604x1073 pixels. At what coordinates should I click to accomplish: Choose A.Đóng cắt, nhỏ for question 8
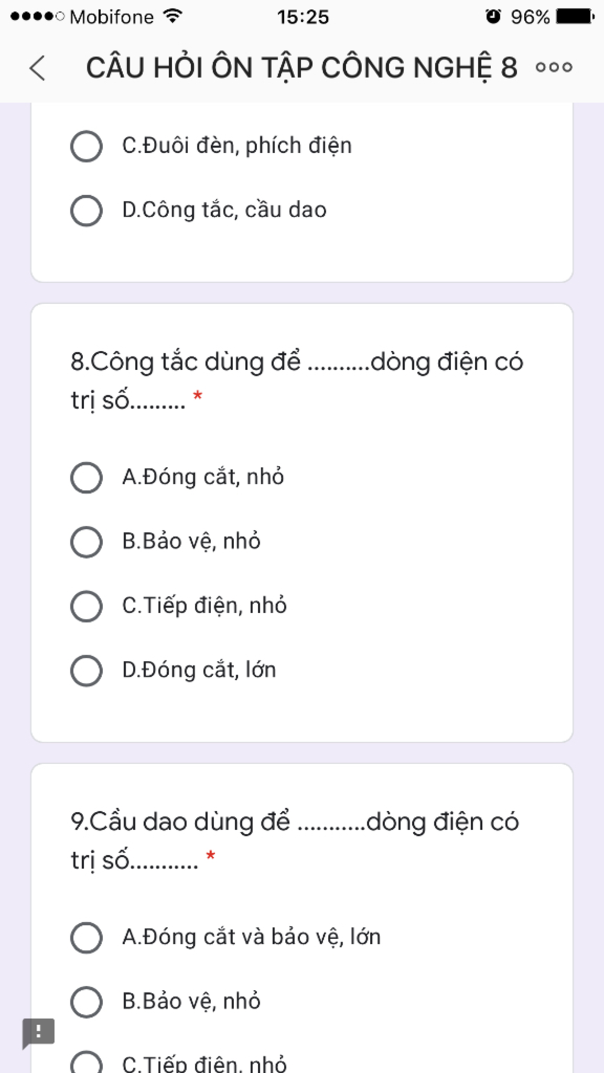(87, 477)
